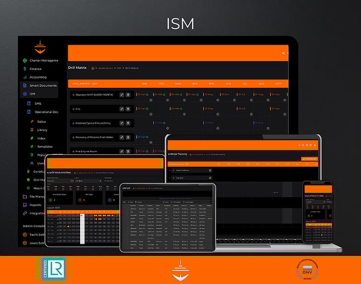
Task: Delete the Abandon Ship drill with trash icon
Action: click(128, 95)
